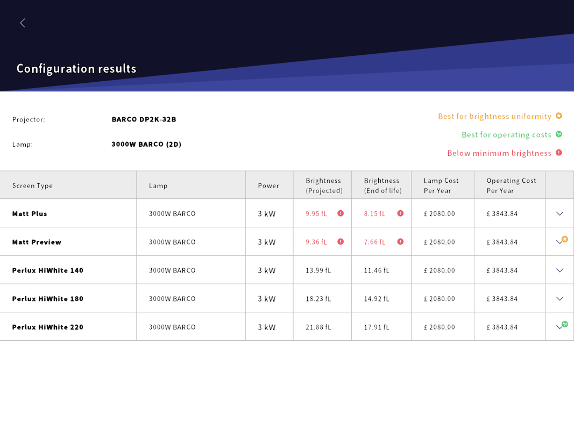Expand the Perlux HiWhite 220 row
The image size is (574, 430).
coord(559,327)
